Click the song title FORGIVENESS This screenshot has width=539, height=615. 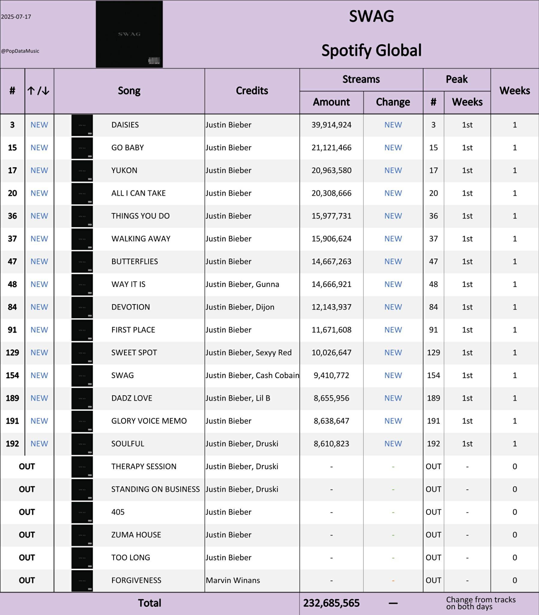click(136, 580)
